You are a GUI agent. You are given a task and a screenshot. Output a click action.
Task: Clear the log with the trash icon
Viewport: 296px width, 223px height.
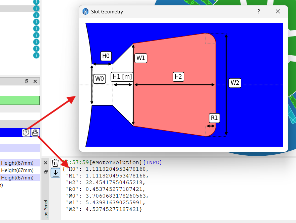coord(55,163)
